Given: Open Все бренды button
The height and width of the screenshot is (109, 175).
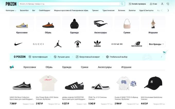Looking at the screenshot, I should point(156,44).
